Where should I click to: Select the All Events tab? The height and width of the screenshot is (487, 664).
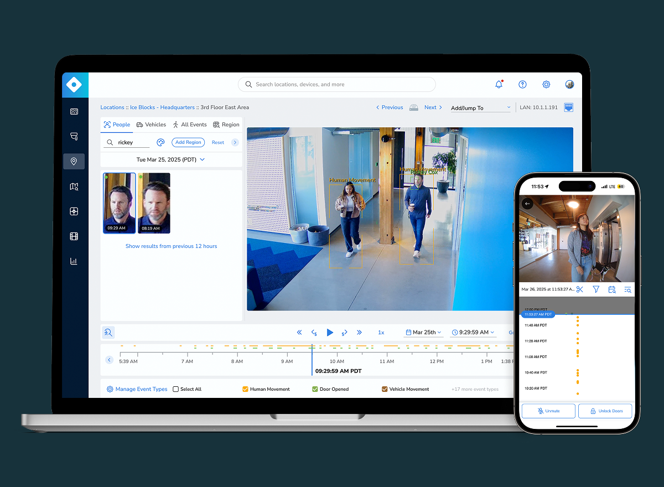pos(190,124)
